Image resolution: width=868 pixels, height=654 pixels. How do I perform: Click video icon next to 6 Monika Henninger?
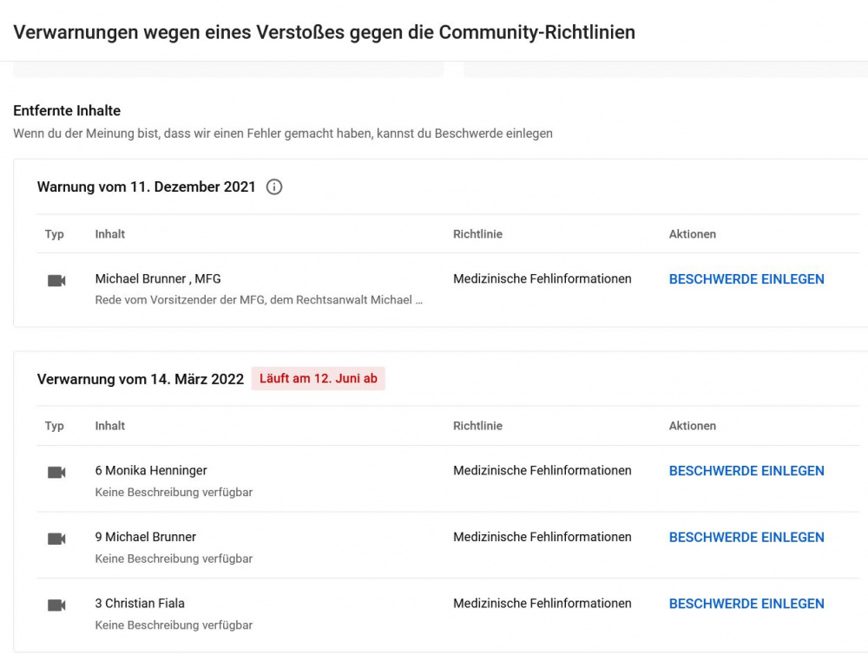tap(56, 472)
